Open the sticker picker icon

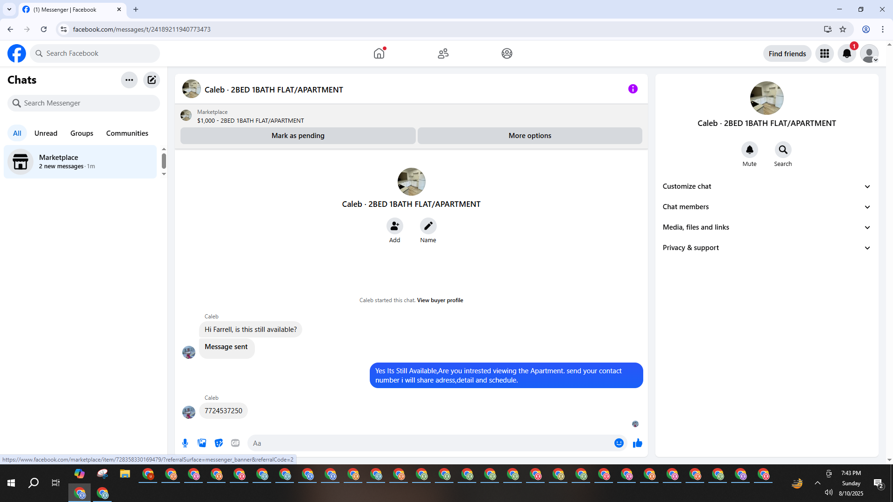click(x=219, y=443)
